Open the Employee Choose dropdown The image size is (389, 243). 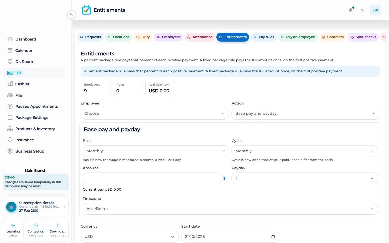coord(155,114)
